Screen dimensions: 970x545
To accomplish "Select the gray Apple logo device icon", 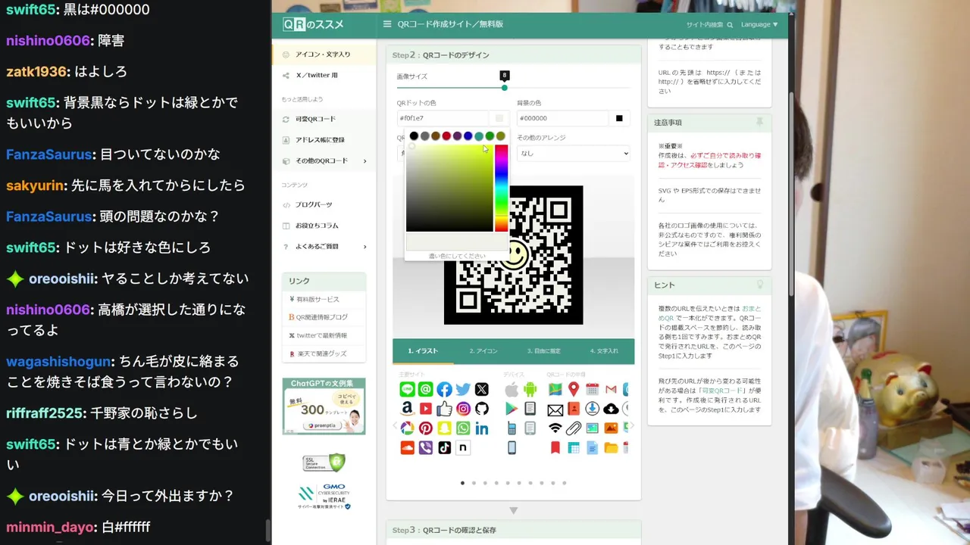I will 512,390.
